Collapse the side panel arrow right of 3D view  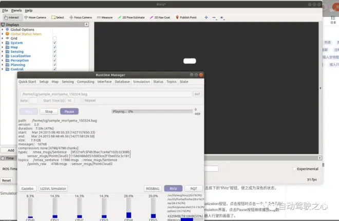click(320, 88)
